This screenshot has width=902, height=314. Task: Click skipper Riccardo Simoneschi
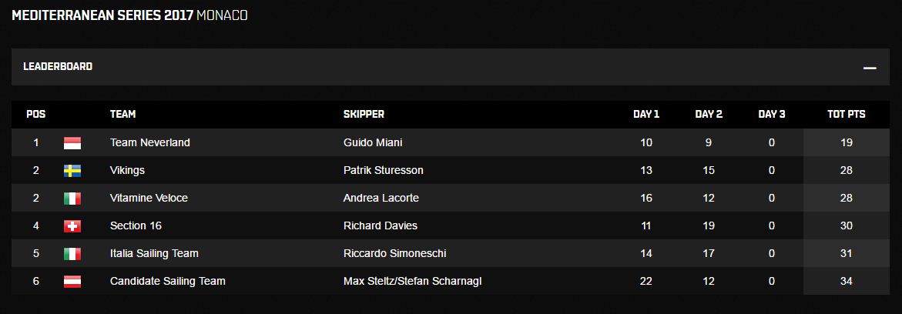pyautogui.click(x=394, y=253)
